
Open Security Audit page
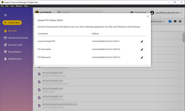point(15,45)
